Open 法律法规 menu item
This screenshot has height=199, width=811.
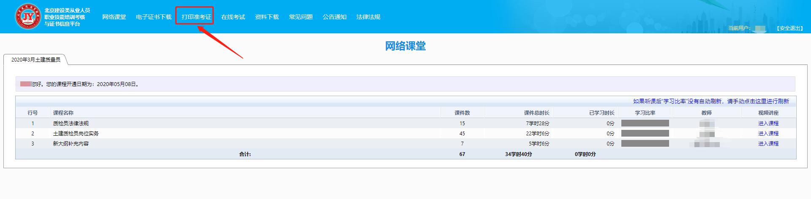tap(368, 17)
